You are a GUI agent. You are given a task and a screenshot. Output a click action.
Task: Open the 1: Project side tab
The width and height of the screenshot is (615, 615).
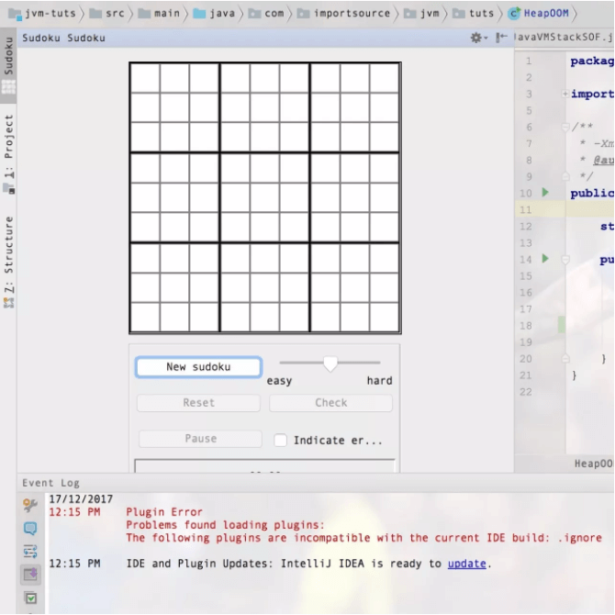pos(8,154)
